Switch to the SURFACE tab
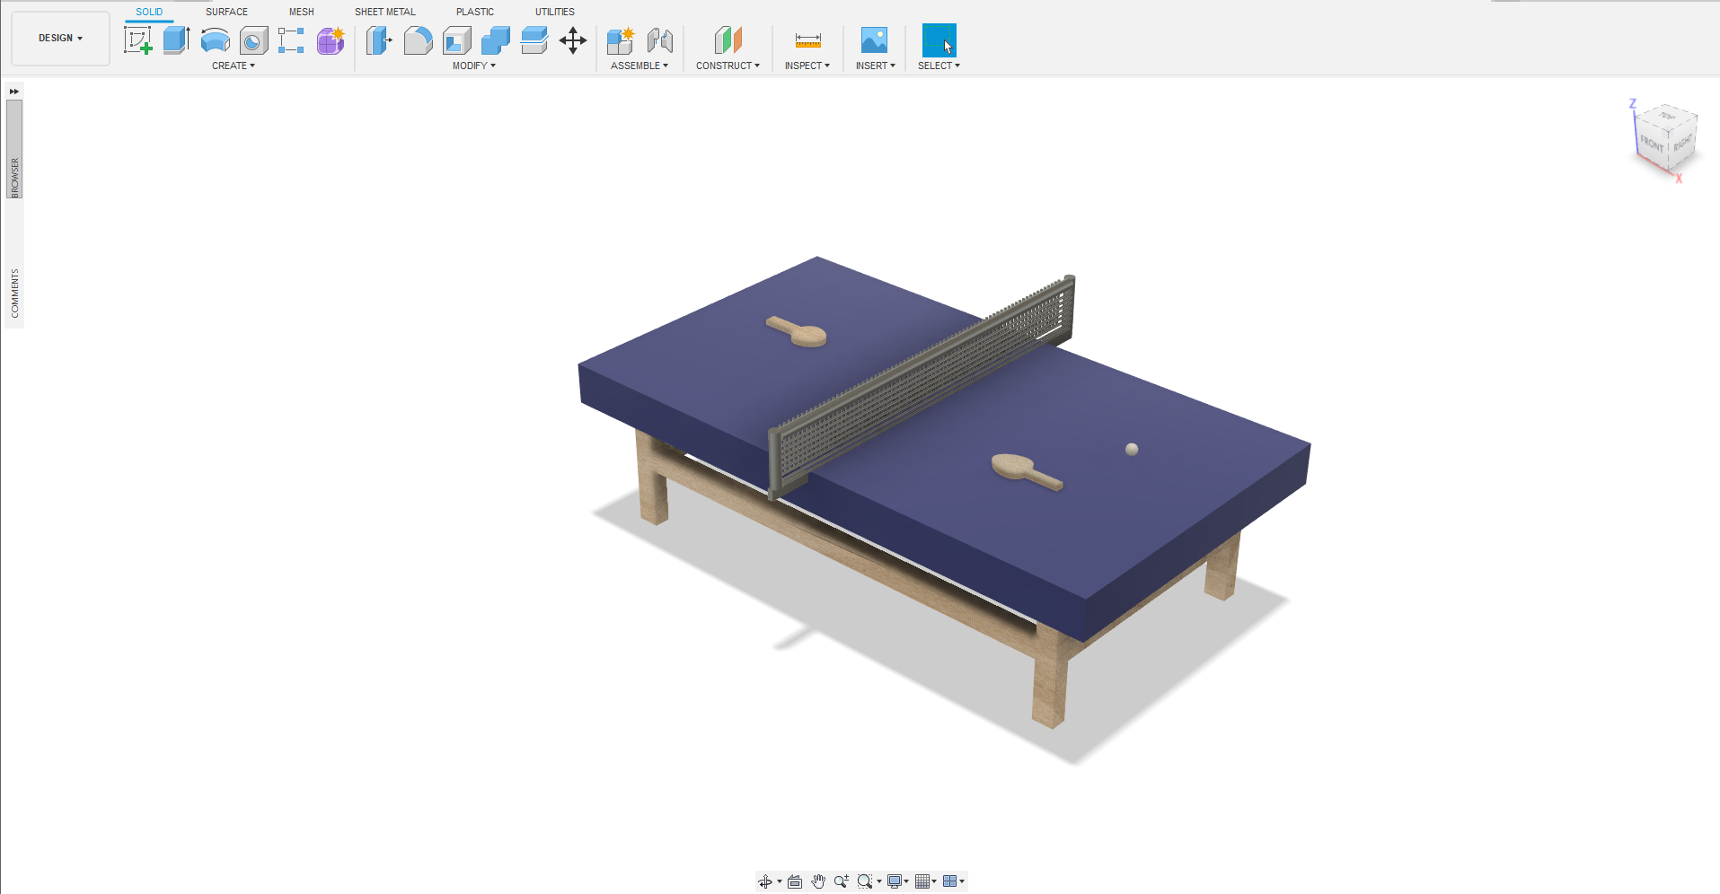Screen dimensions: 1720x894 (225, 12)
